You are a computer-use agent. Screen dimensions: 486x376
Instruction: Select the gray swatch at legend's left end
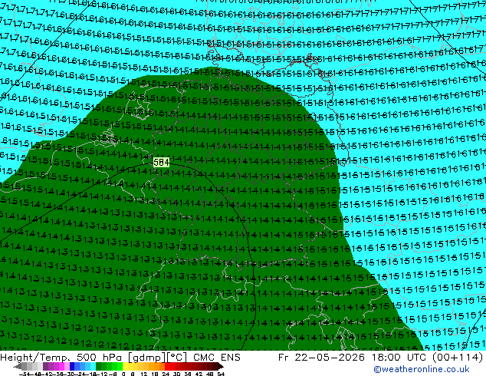click(25, 366)
